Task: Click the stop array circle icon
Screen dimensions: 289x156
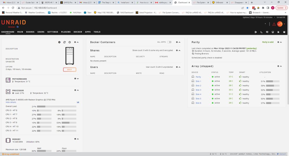Action: pyautogui.click(x=59, y=42)
